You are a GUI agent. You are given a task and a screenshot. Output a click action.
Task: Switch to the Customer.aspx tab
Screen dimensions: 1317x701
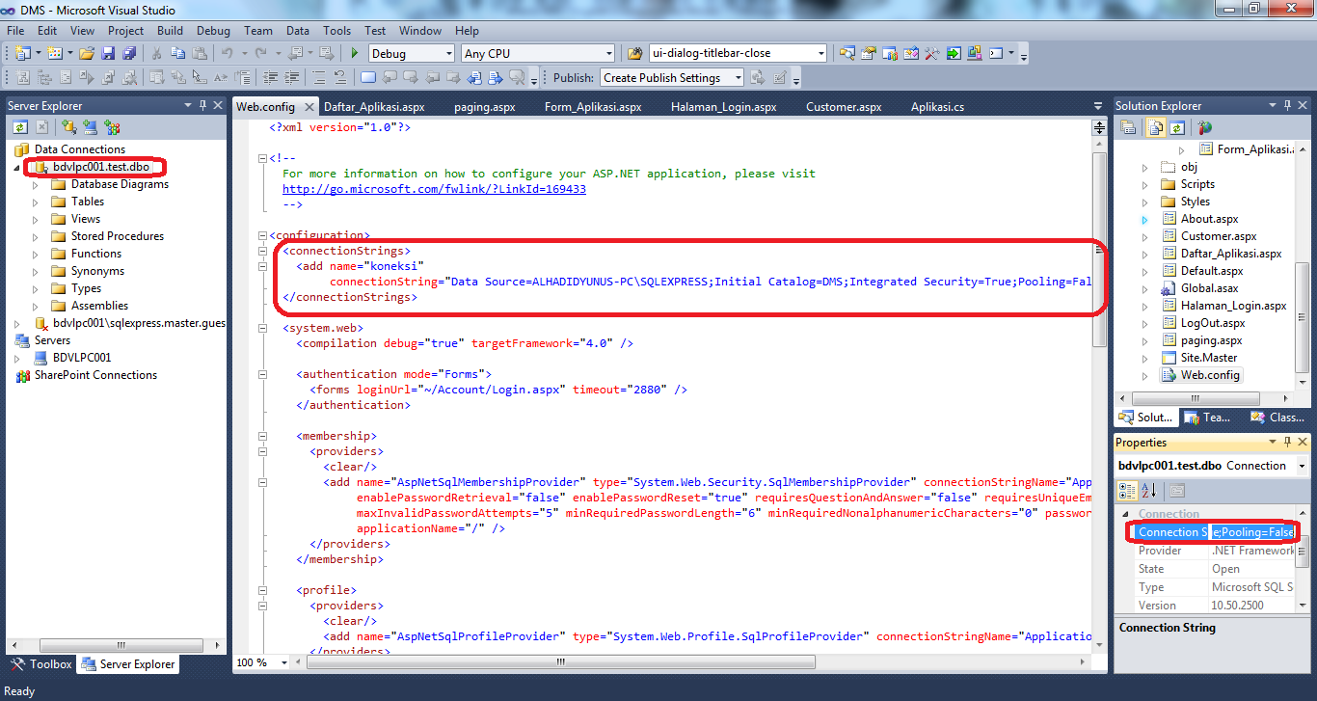point(844,106)
